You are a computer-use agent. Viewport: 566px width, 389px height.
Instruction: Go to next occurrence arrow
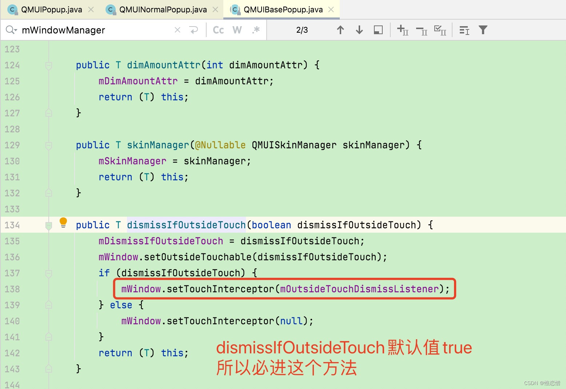(359, 30)
